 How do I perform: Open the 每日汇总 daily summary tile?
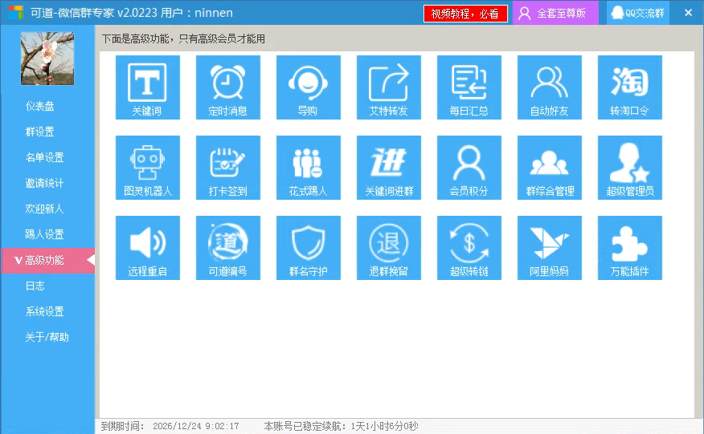click(x=469, y=87)
